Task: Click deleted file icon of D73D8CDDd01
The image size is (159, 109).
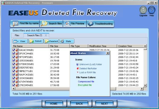Action: click(17, 64)
